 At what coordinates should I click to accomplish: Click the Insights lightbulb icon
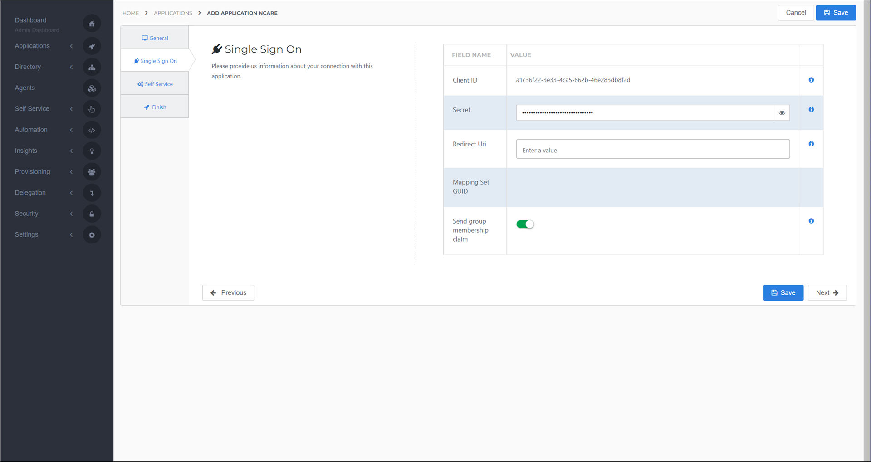(x=92, y=151)
